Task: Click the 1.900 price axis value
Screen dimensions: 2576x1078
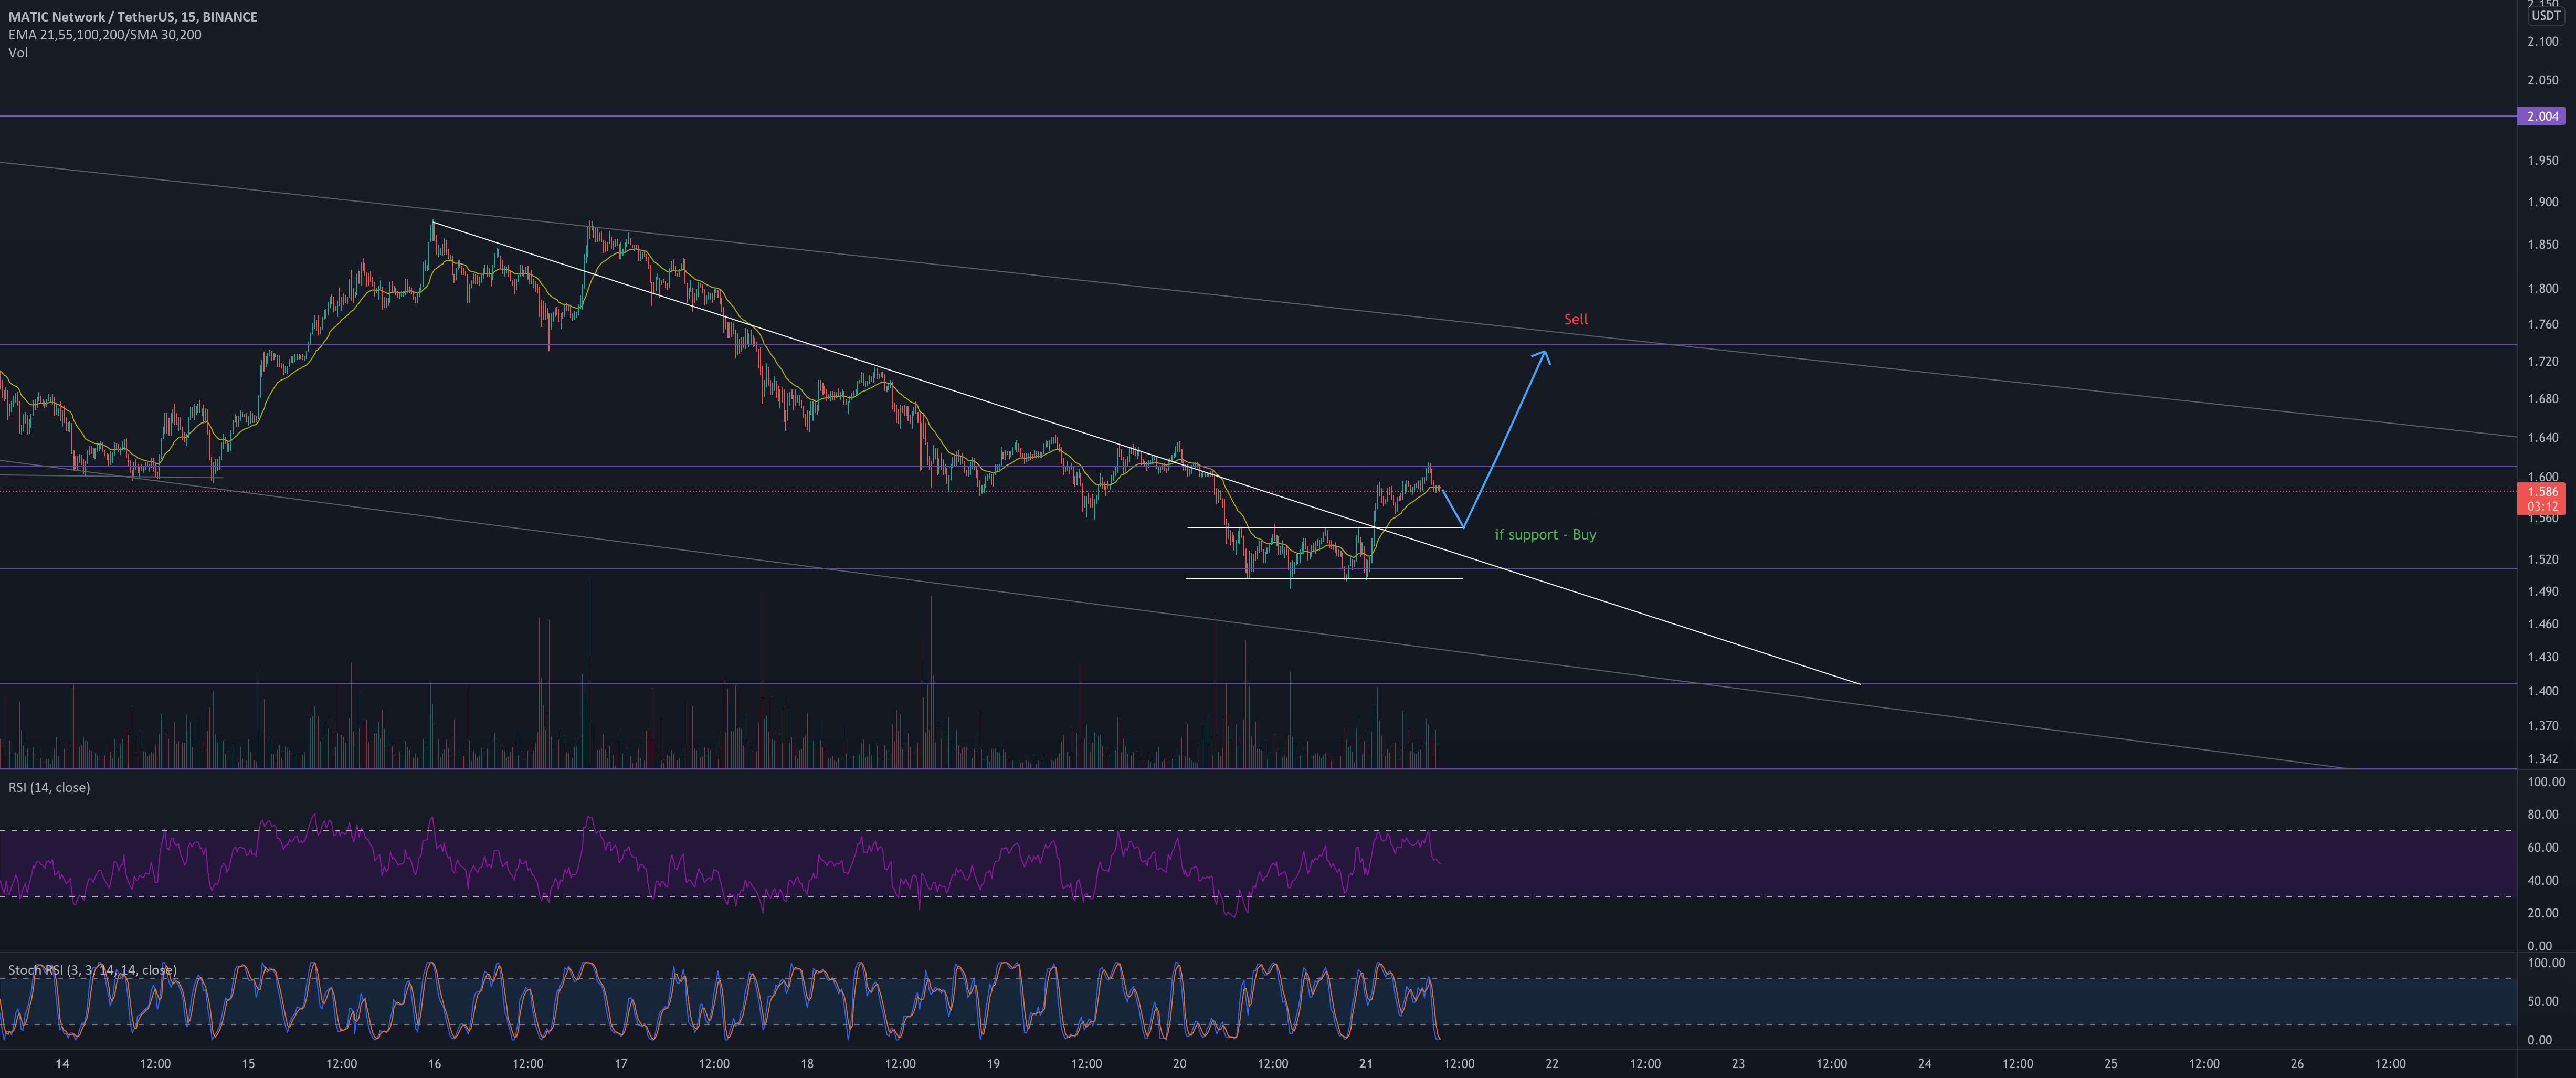Action: [x=2542, y=202]
